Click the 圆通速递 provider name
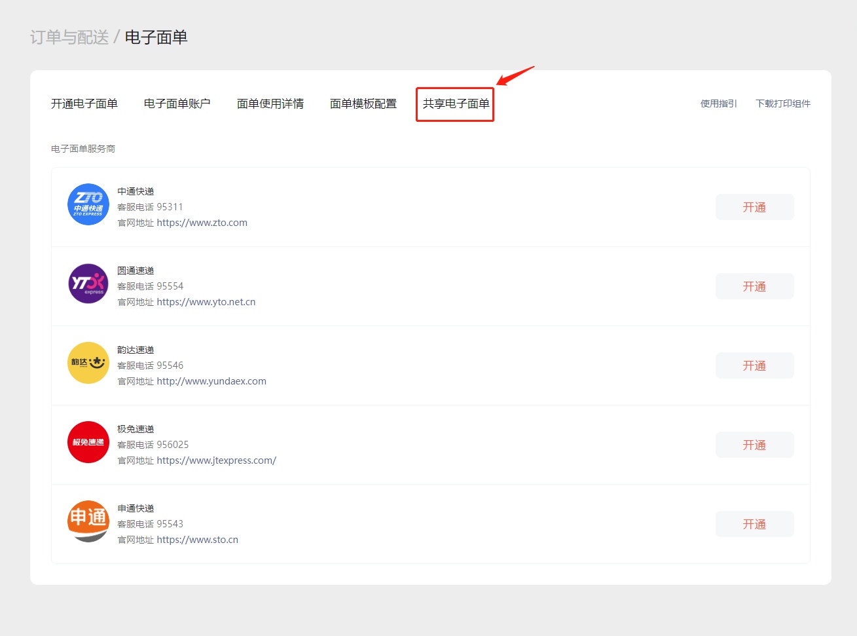Image resolution: width=857 pixels, height=636 pixels. pos(136,271)
